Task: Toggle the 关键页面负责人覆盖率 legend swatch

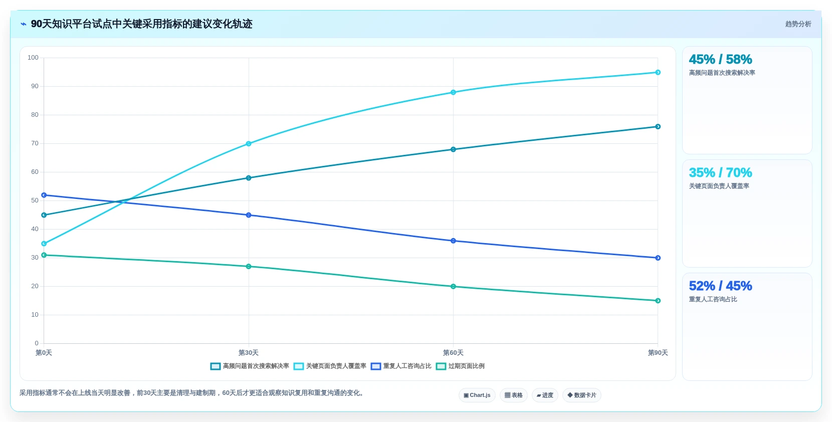Action: coord(299,366)
